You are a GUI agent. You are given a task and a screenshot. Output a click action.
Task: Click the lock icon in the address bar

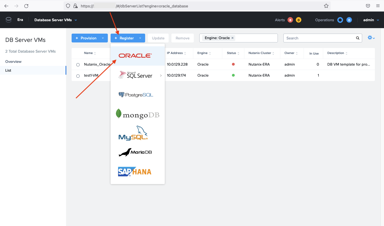(75, 6)
